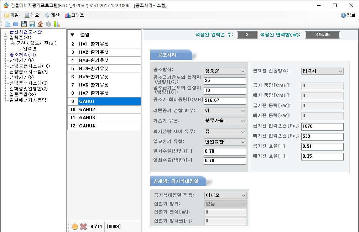
Task: Click the orange add-new-item icon below list
Action: pos(75,226)
